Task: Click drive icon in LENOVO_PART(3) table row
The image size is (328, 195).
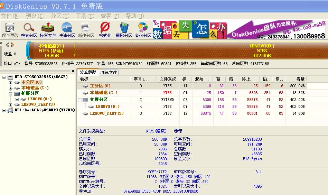Action: tap(85, 114)
